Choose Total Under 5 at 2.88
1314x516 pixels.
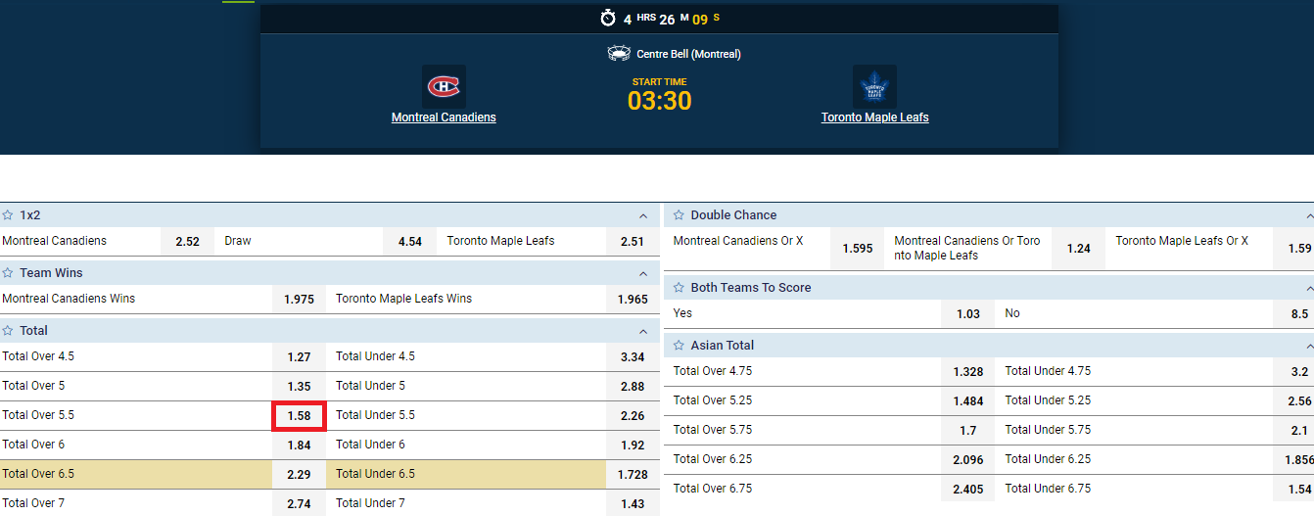tap(633, 387)
